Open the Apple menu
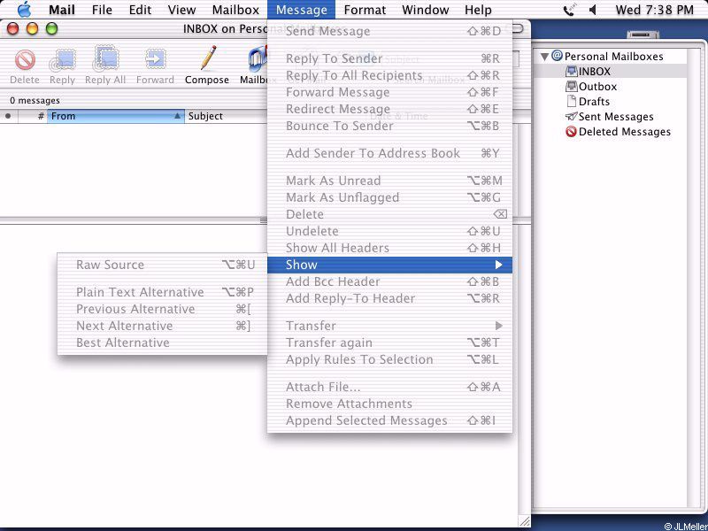The height and width of the screenshot is (531, 708). 24,10
